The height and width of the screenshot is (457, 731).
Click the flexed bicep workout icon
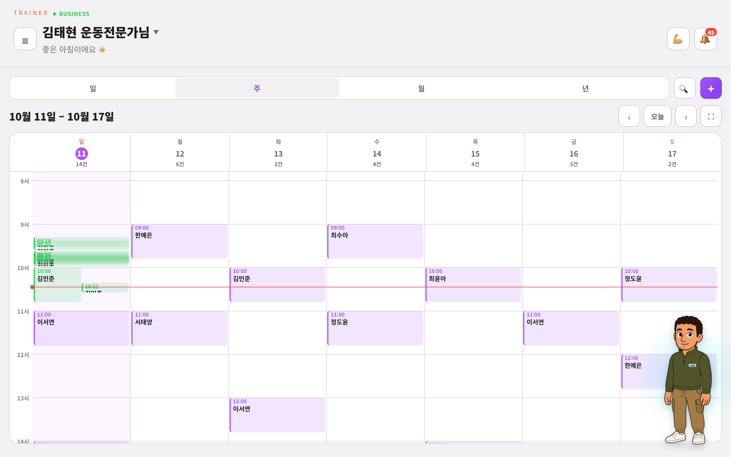678,39
